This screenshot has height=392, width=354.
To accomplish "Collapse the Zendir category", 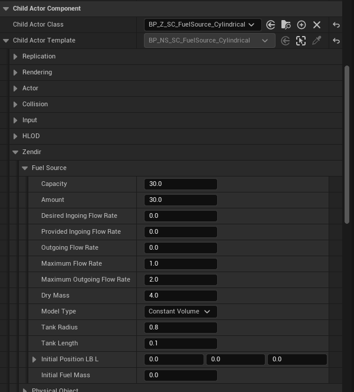I will (15, 152).
